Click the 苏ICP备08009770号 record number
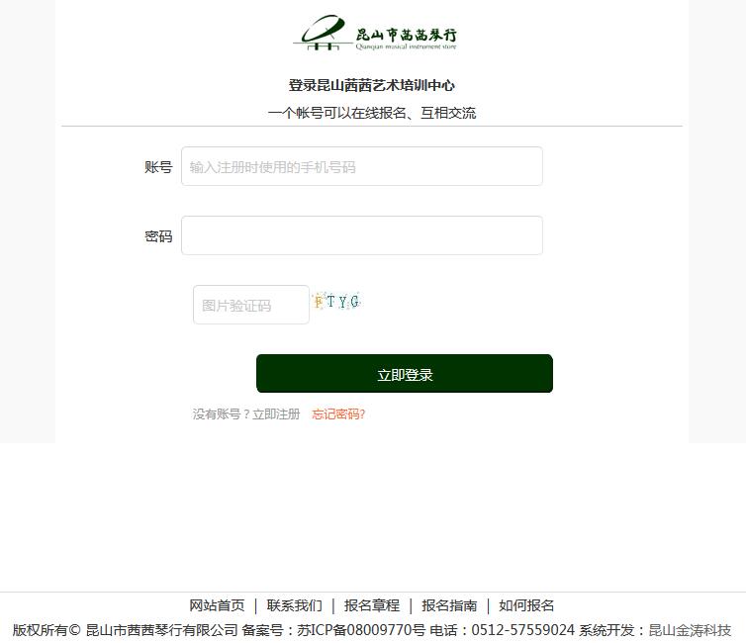 361,630
